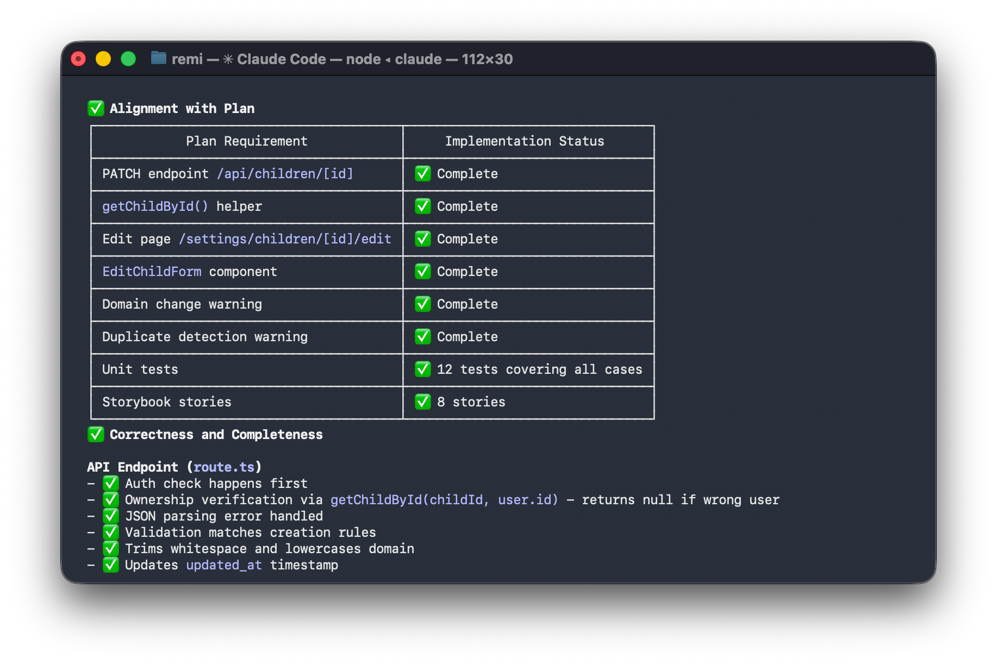Image resolution: width=997 pixels, height=664 pixels.
Task: Click the yellow minimize window button
Action: 103,59
